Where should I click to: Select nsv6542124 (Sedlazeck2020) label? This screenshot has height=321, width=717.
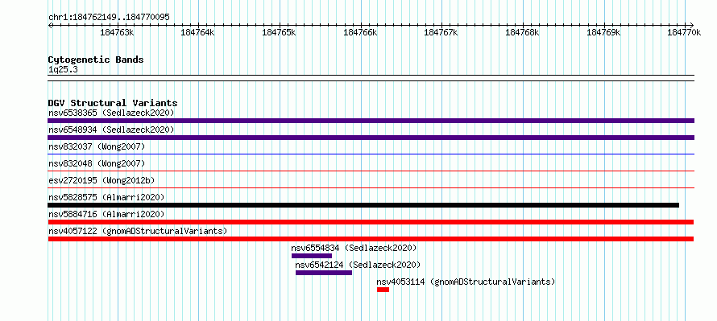[358, 265]
